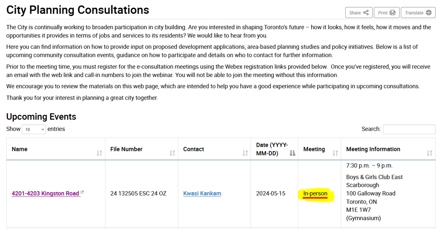
Task: Sort by Meeting column sort icon
Action: coord(335,153)
